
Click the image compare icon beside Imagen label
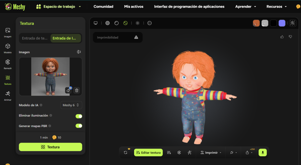tap(79, 52)
